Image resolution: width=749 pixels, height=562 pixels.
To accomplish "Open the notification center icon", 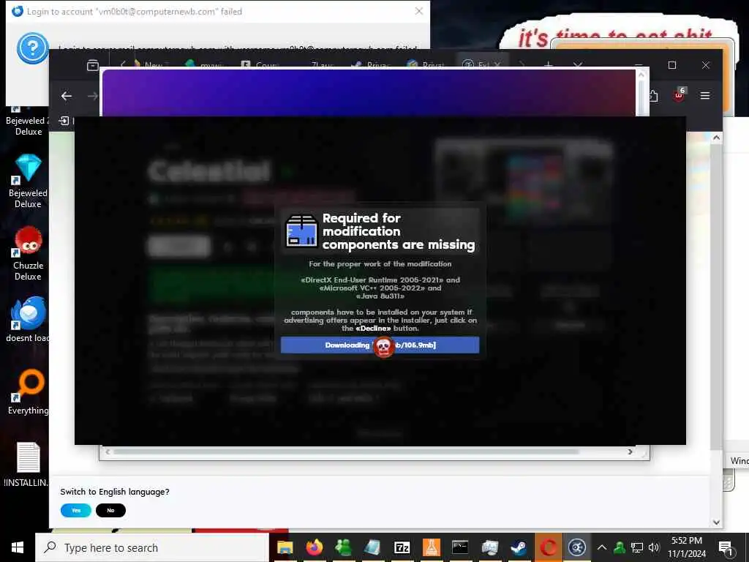I will point(726,547).
